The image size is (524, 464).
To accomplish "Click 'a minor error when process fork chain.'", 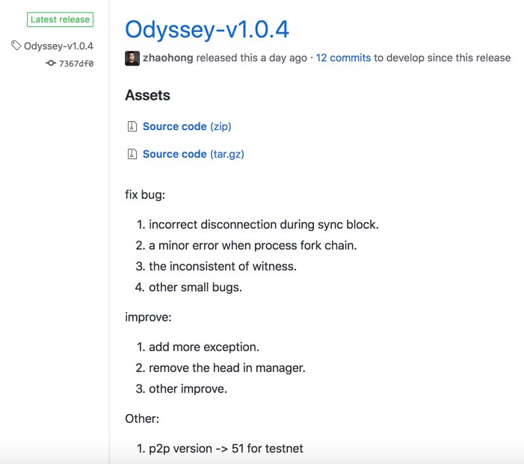I will (x=253, y=246).
